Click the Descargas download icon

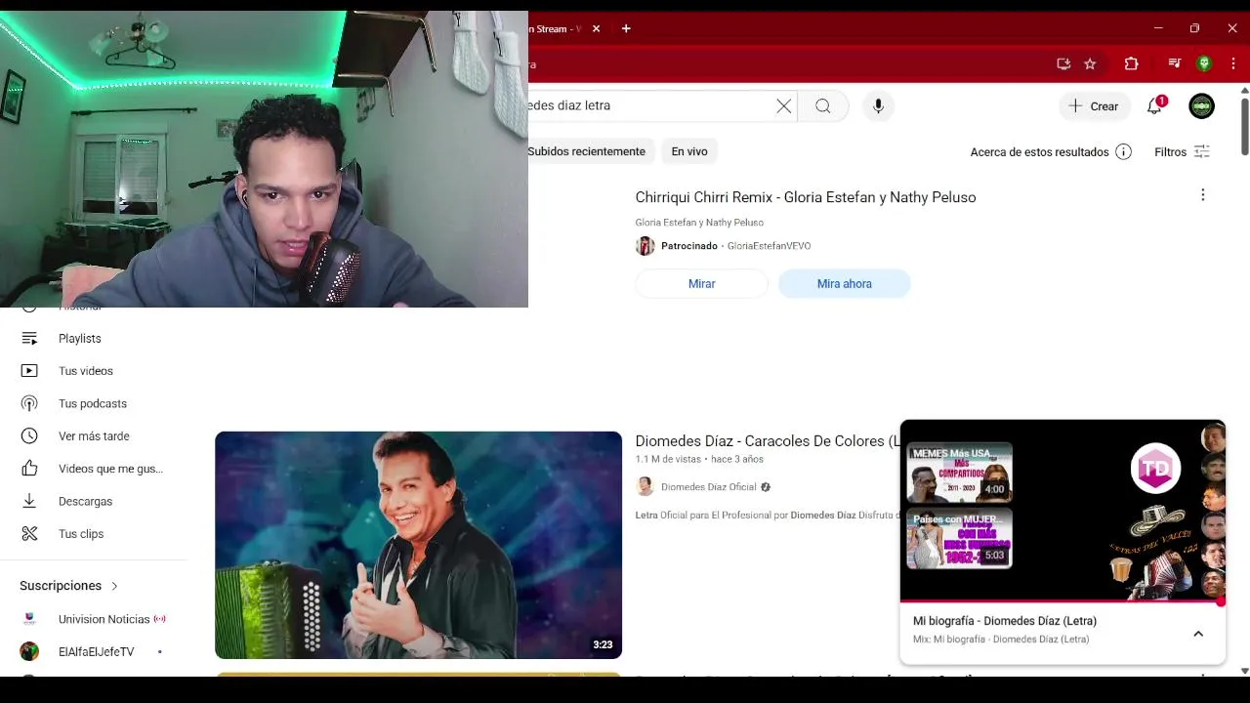29,501
